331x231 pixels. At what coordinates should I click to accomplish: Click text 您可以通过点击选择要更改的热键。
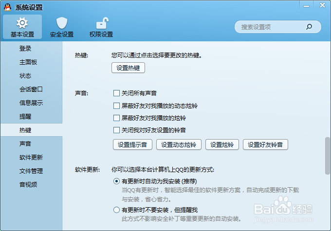pos(157,55)
